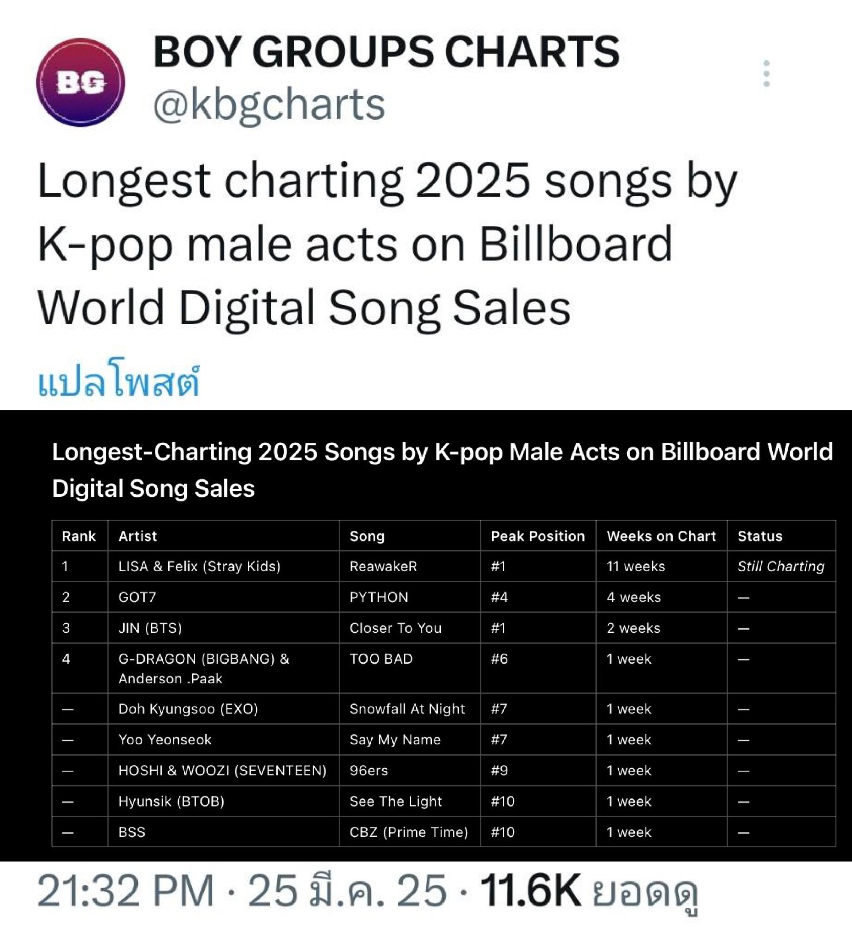Screen dimensions: 852x938
Task: Open the three-dot more options menu
Action: [766, 74]
